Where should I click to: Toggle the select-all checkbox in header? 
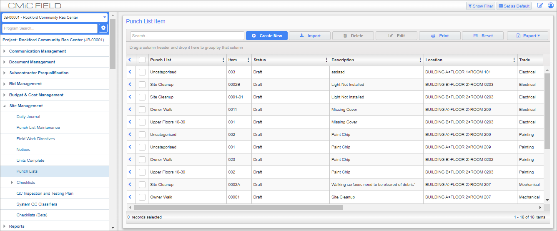[142, 60]
